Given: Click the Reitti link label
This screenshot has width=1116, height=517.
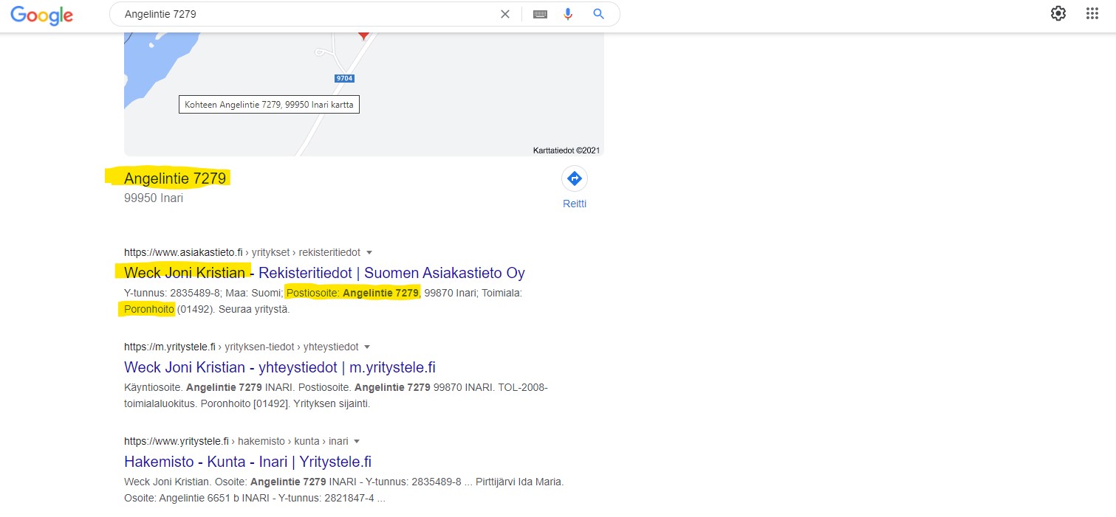Looking at the screenshot, I should [575, 204].
